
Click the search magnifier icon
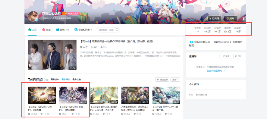tap(117, 30)
